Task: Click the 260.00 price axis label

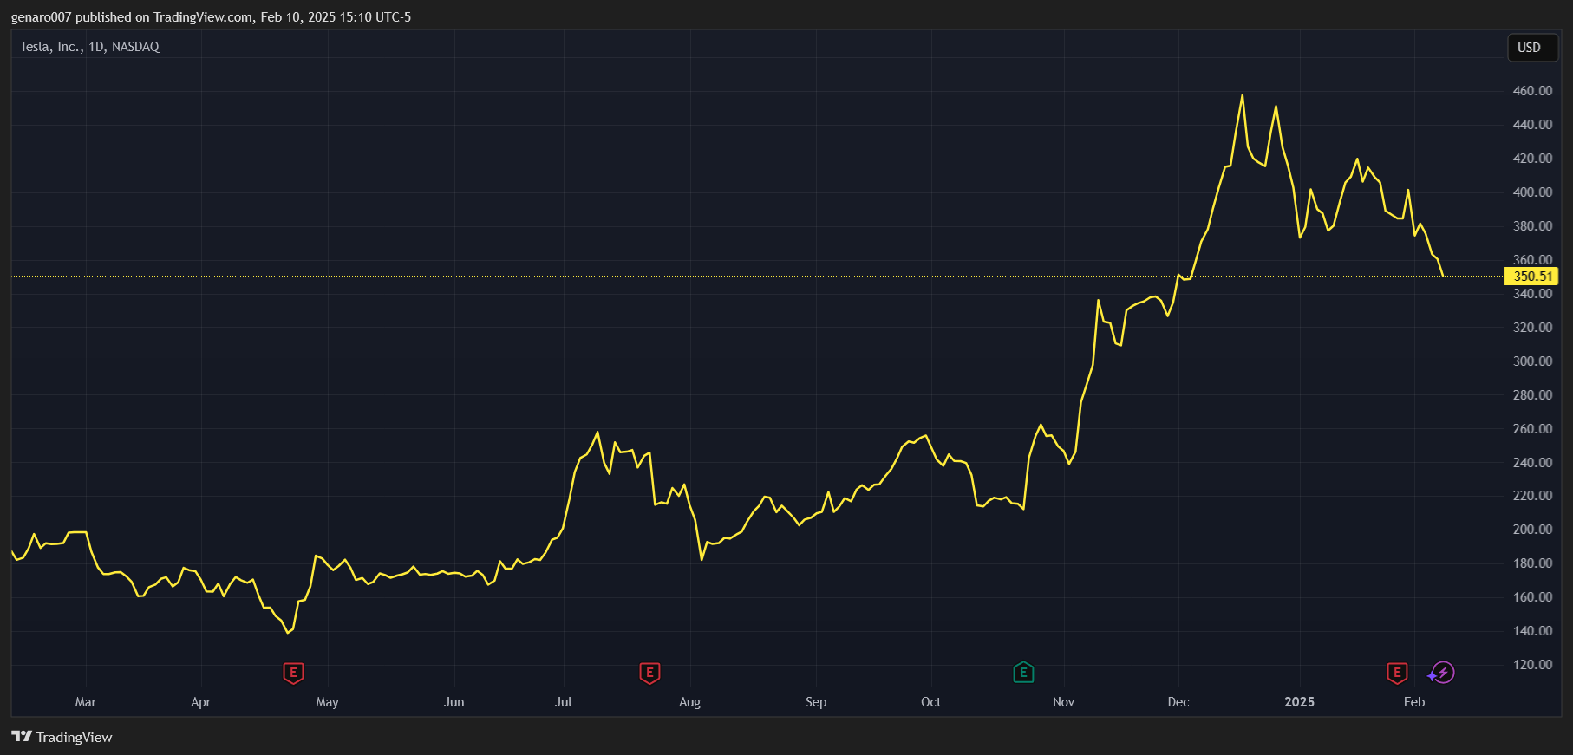Action: coord(1532,429)
